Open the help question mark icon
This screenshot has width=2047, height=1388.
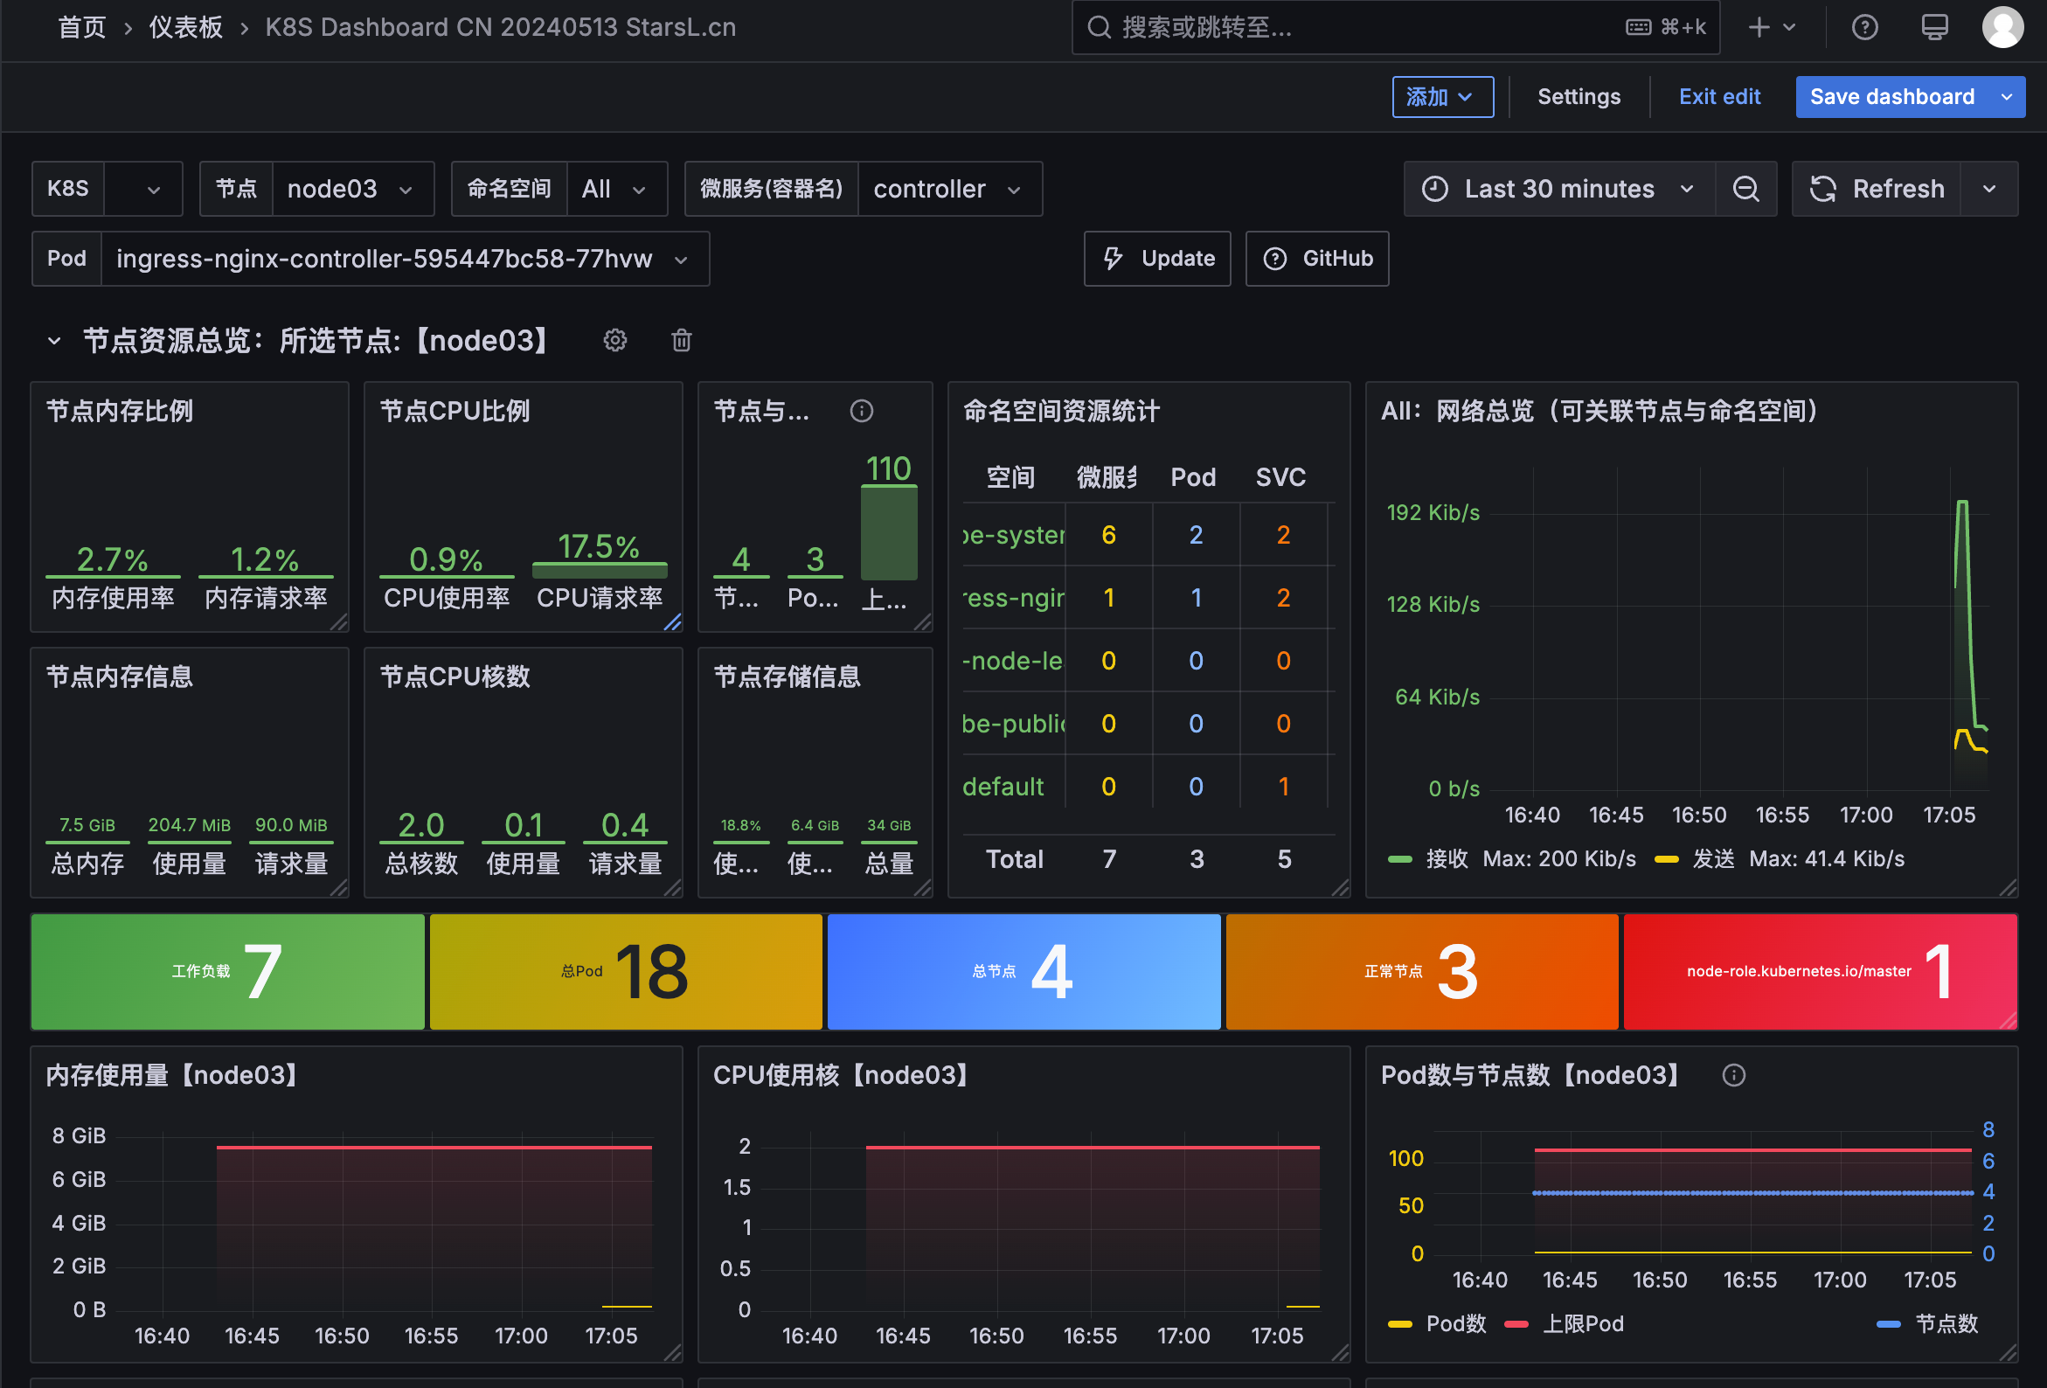pos(1863,27)
